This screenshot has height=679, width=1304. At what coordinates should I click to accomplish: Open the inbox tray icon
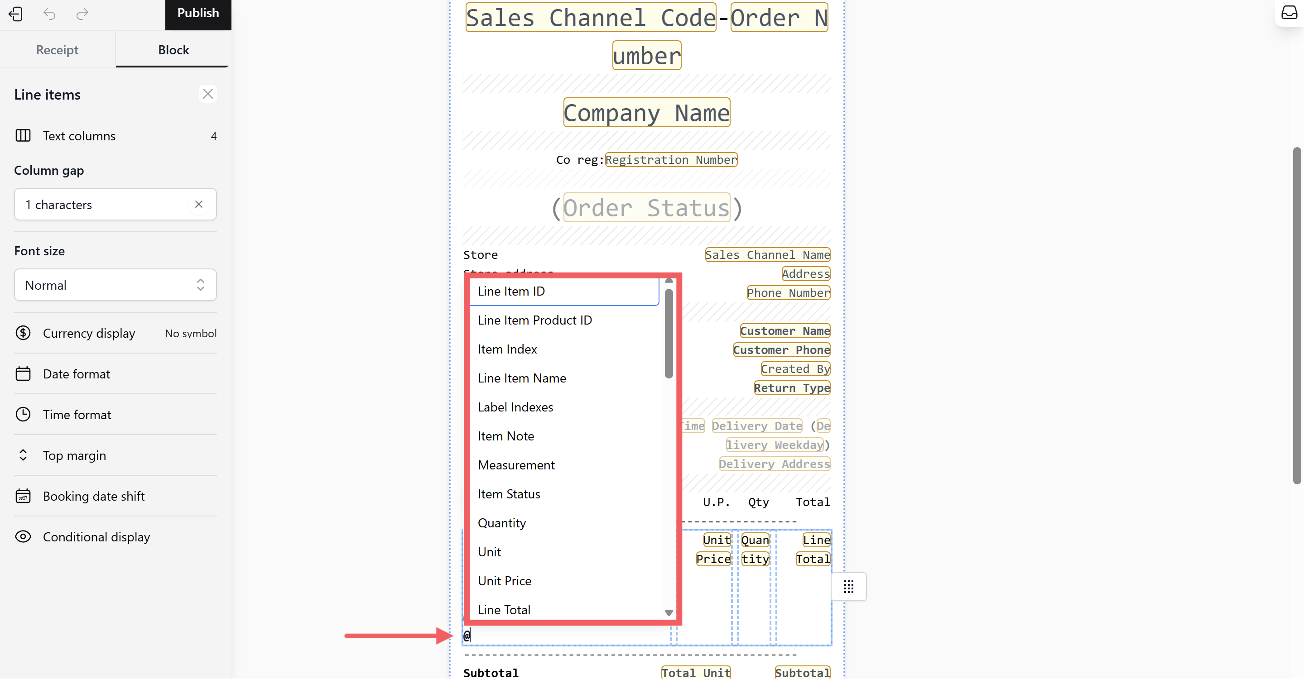click(x=1289, y=13)
